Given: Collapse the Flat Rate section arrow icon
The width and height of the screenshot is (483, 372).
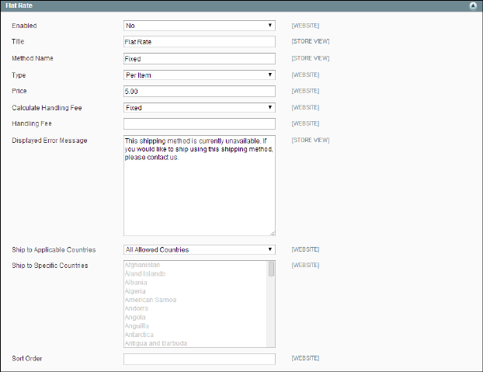Looking at the screenshot, I should [472, 5].
